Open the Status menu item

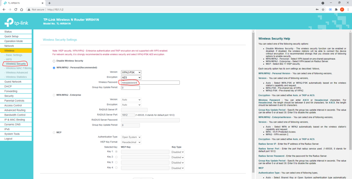click(x=16, y=32)
